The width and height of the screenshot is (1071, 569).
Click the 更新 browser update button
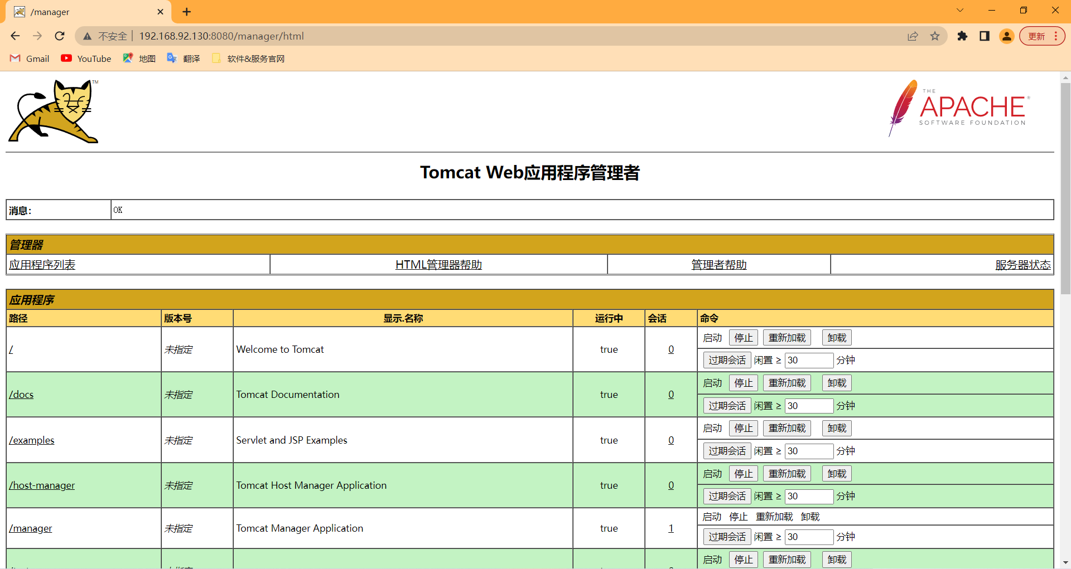click(x=1042, y=36)
